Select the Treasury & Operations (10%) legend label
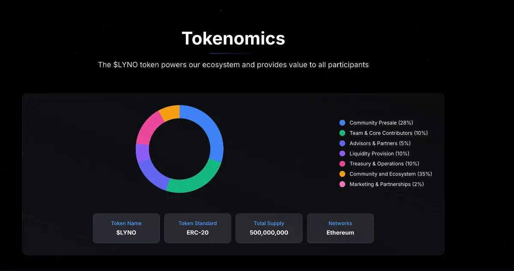This screenshot has width=514, height=271. pyautogui.click(x=384, y=164)
